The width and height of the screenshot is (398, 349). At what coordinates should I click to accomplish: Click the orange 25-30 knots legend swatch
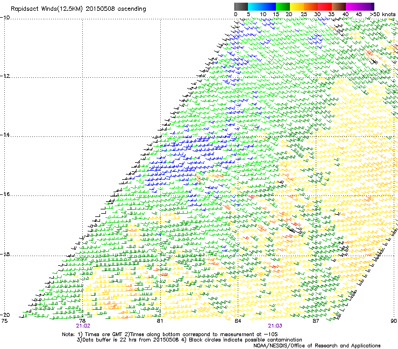click(x=311, y=6)
